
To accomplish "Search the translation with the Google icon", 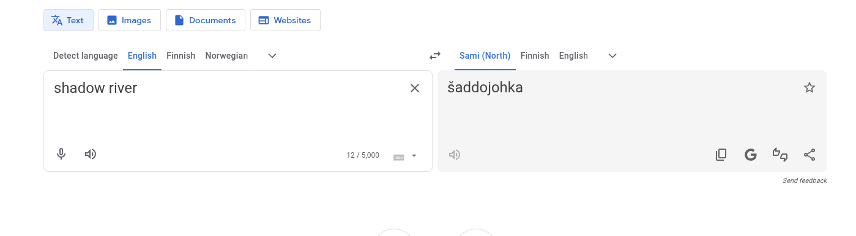I will (751, 155).
